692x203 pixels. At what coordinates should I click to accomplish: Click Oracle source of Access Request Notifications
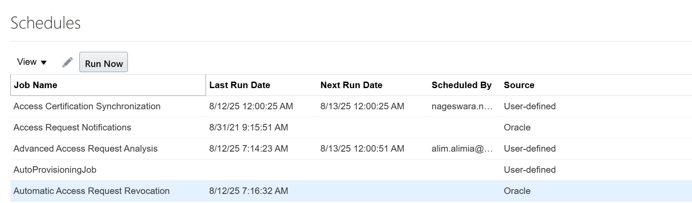click(x=517, y=127)
